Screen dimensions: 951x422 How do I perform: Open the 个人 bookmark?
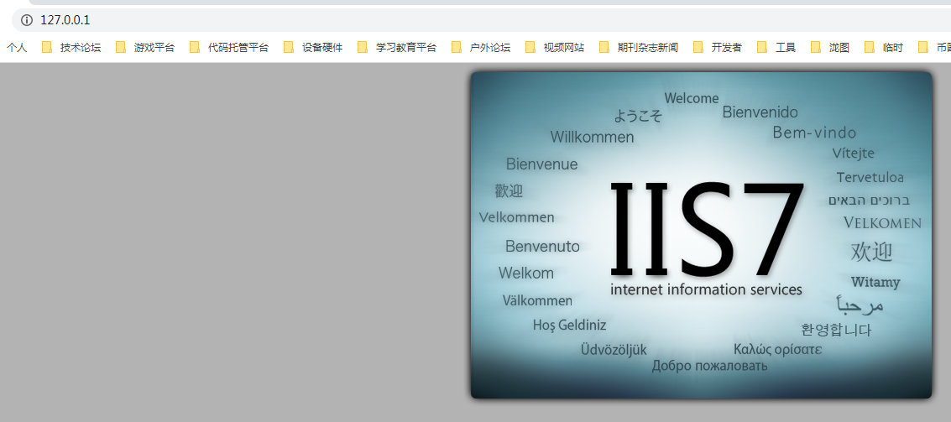click(x=17, y=47)
